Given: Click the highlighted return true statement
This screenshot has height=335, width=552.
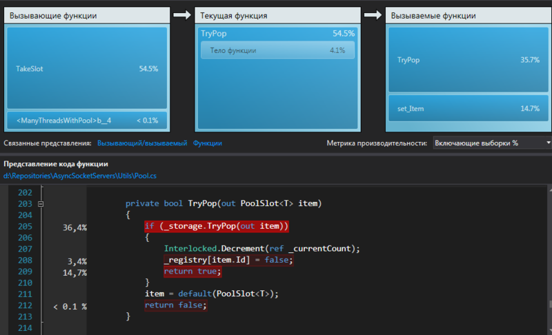Looking at the screenshot, I should [184, 272].
